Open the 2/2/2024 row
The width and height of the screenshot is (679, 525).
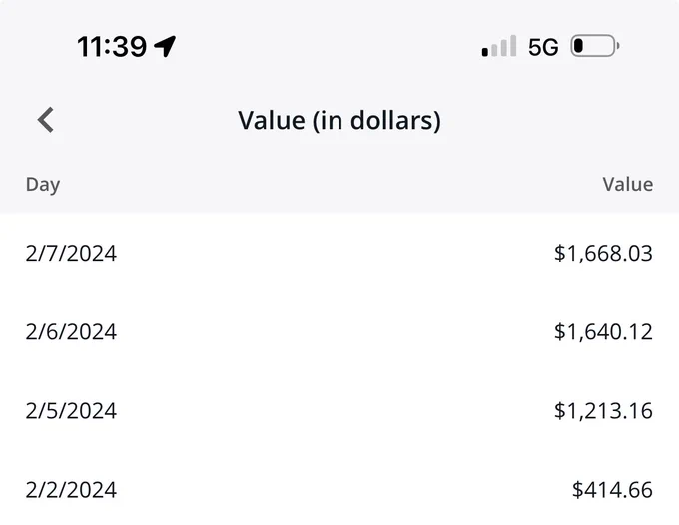[339, 489]
